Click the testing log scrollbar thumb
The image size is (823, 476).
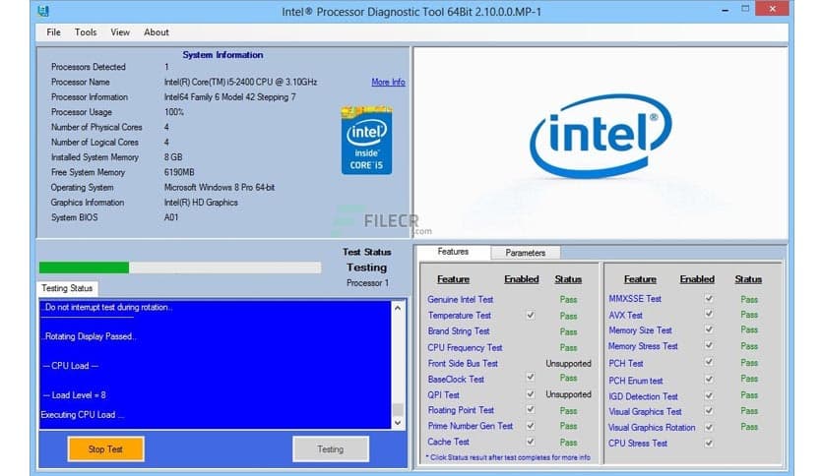point(398,409)
